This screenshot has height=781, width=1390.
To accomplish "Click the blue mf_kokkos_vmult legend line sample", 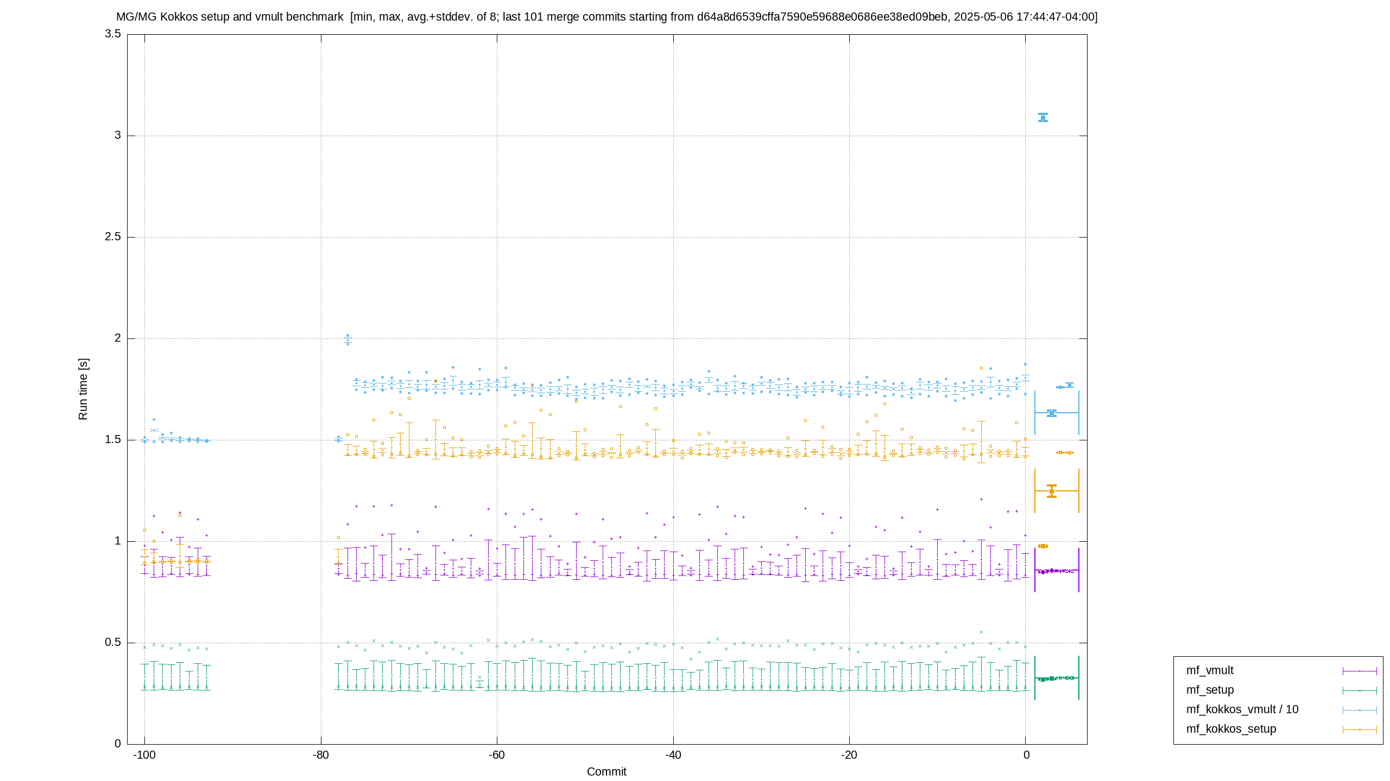I will [x=1360, y=710].
